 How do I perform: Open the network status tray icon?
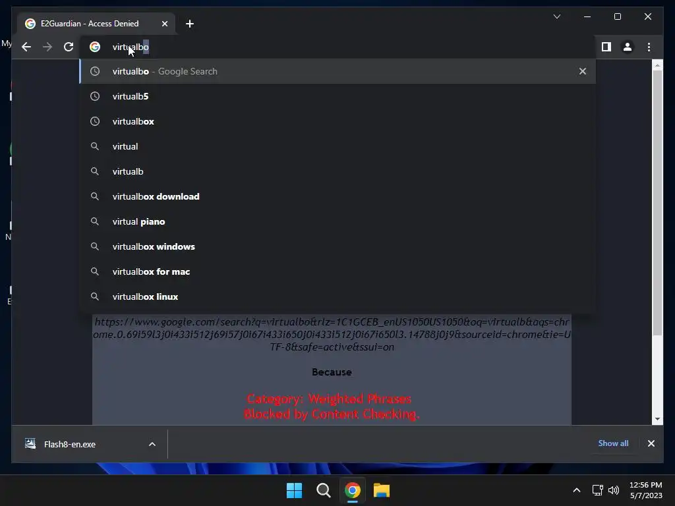(x=597, y=490)
